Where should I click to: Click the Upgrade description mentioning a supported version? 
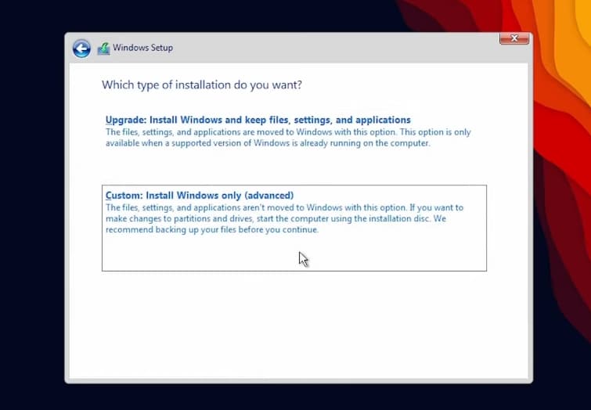[288, 138]
